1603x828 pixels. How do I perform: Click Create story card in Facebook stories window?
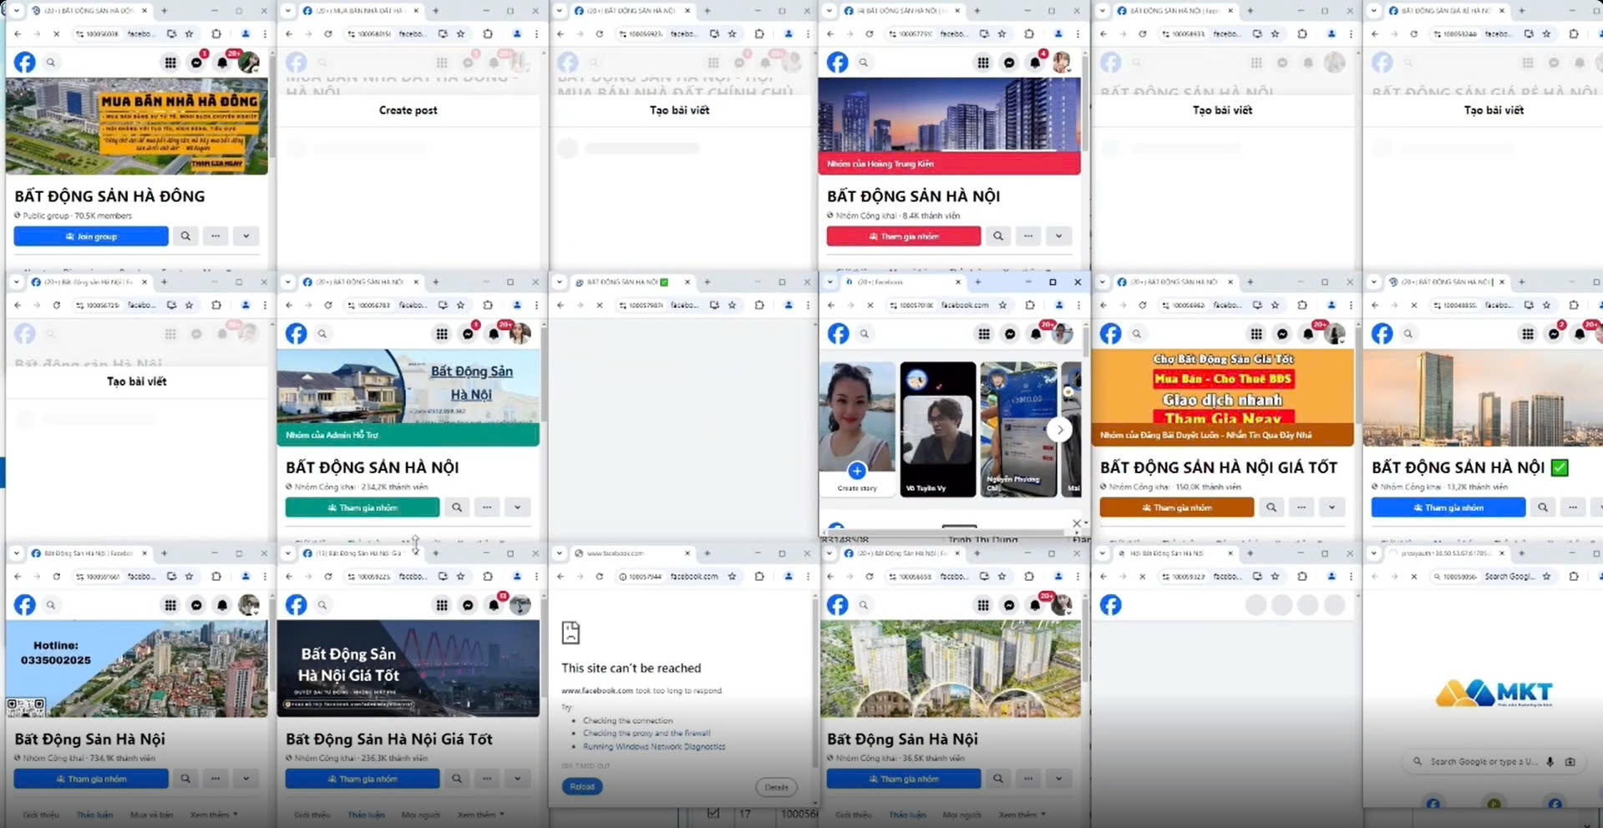857,429
